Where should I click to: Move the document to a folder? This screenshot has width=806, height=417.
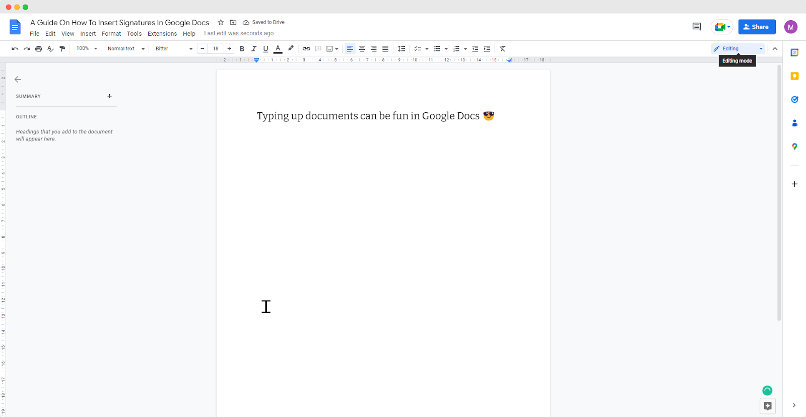233,22
